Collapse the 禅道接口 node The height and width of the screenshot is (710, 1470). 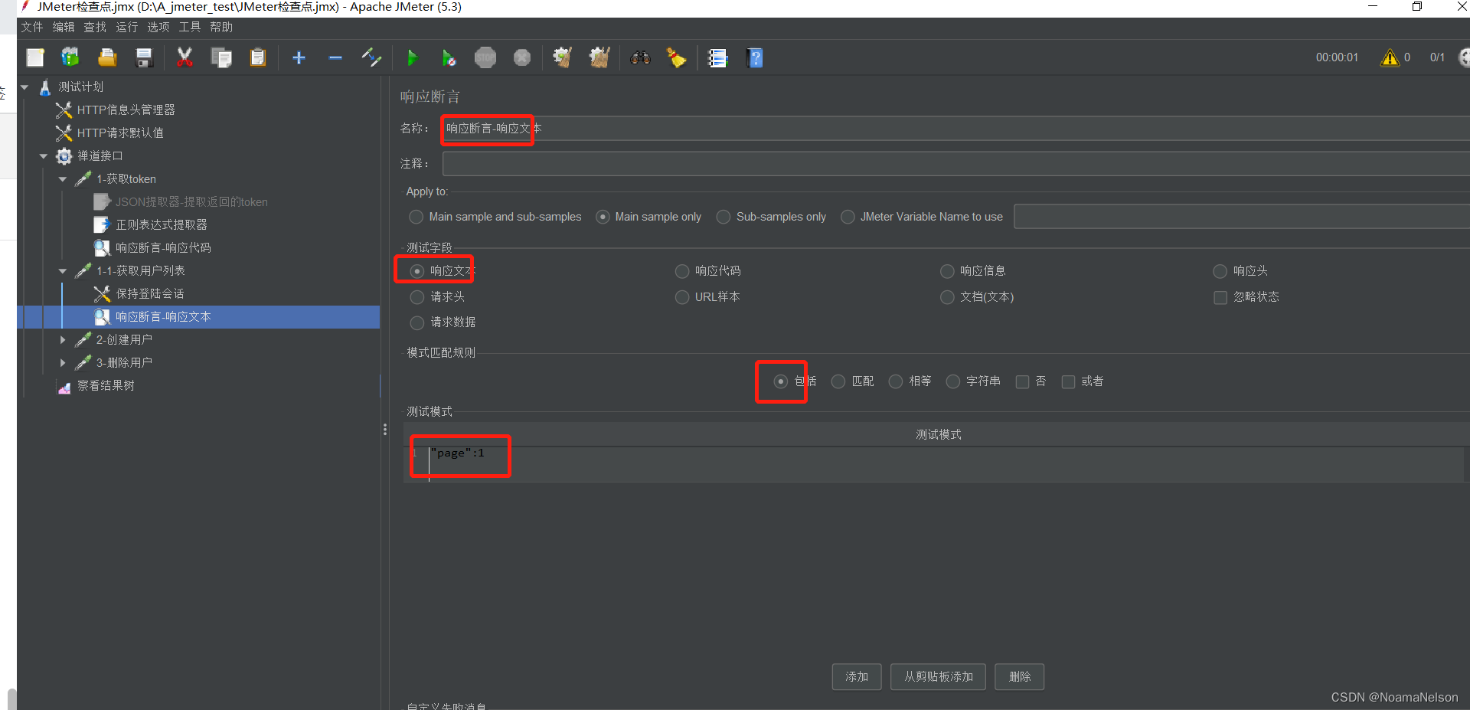pyautogui.click(x=44, y=155)
